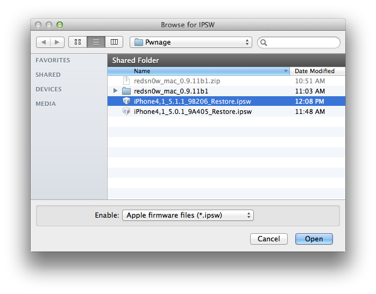The width and height of the screenshot is (376, 294).
Task: Click the sort direction arrow in Name header
Action: [x=286, y=71]
